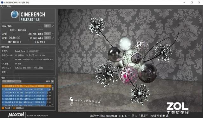Open the CPU (单核心) ranking dropdown
Image resolution: width=203 pixels, height=118 pixels.
click(x=12, y=81)
